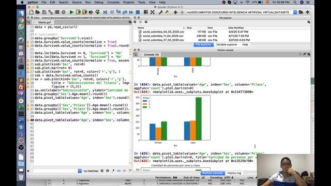The width and height of the screenshot is (331, 186).
Task: Click the Fullscreen mode toolbar icon
Action: pos(153,12)
